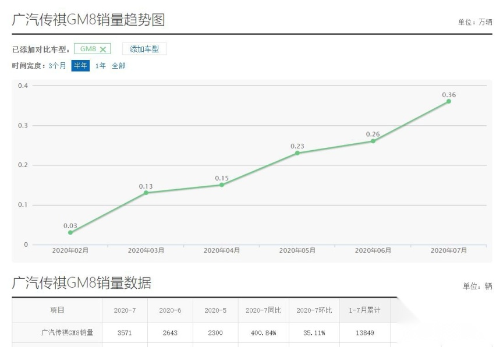Click the green data point for 2020年02月
Viewport: 496px width, 347px height.
pyautogui.click(x=70, y=232)
